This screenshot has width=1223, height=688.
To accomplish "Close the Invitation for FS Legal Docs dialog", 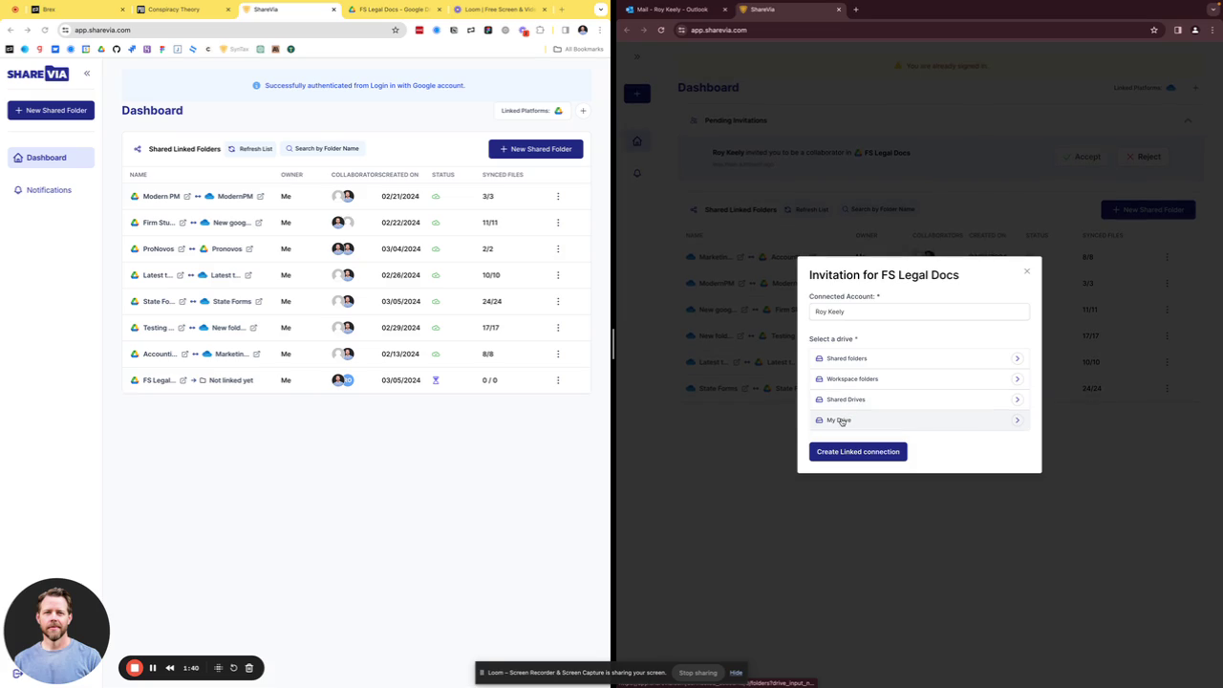I will pyautogui.click(x=1027, y=271).
